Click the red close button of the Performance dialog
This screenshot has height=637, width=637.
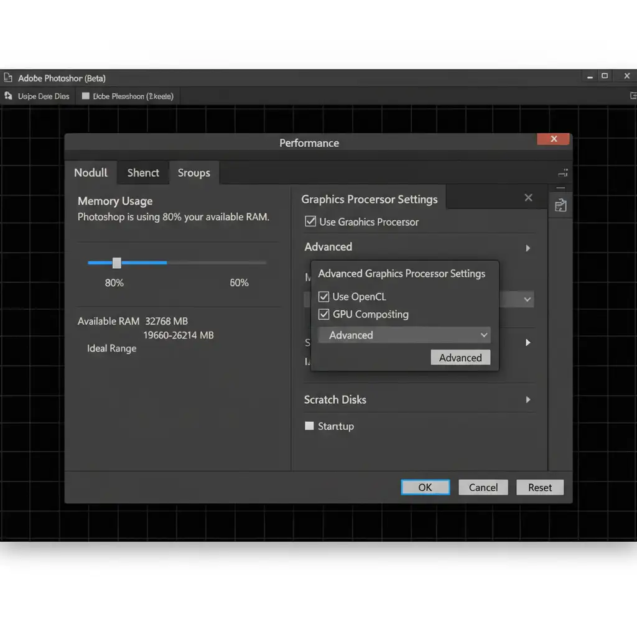[553, 139]
